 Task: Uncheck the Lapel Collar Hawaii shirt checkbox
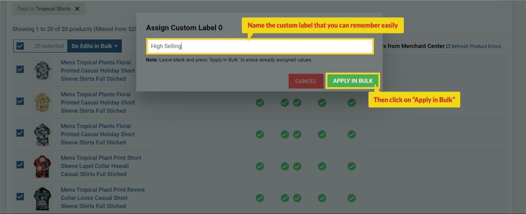pos(20,165)
